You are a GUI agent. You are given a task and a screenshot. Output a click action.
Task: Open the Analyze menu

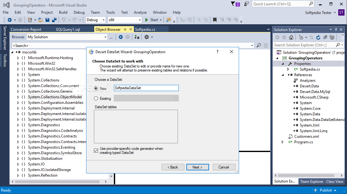click(x=140, y=12)
